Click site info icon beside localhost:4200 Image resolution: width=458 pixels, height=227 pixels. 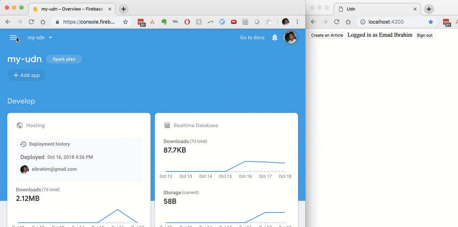tap(363, 22)
